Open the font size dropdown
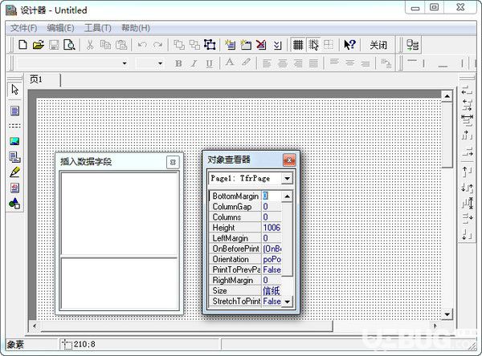 [160, 63]
